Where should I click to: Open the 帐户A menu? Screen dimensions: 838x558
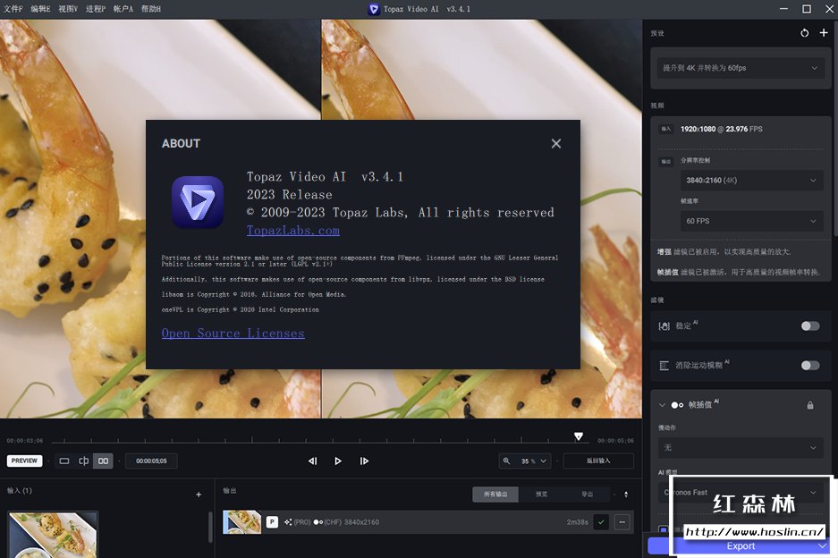coord(123,9)
